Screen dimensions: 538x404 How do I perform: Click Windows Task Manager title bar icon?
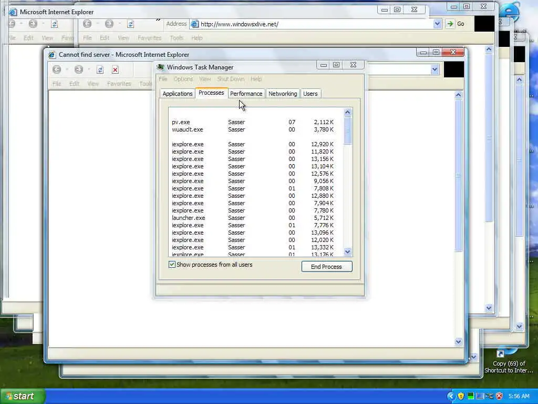[160, 67]
